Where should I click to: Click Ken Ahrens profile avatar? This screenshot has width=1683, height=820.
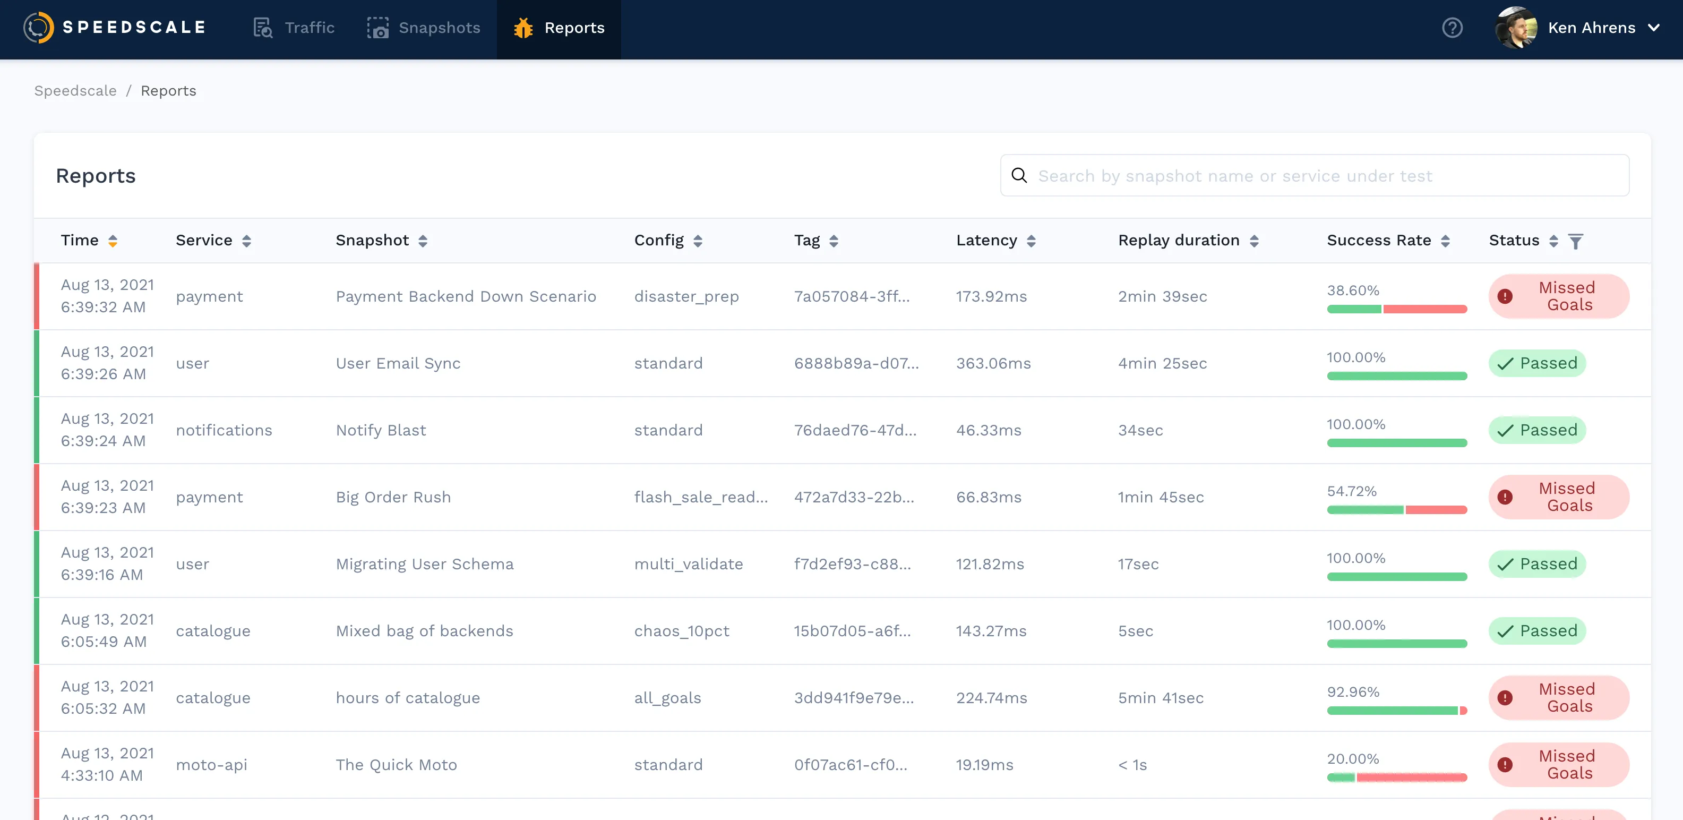point(1517,28)
